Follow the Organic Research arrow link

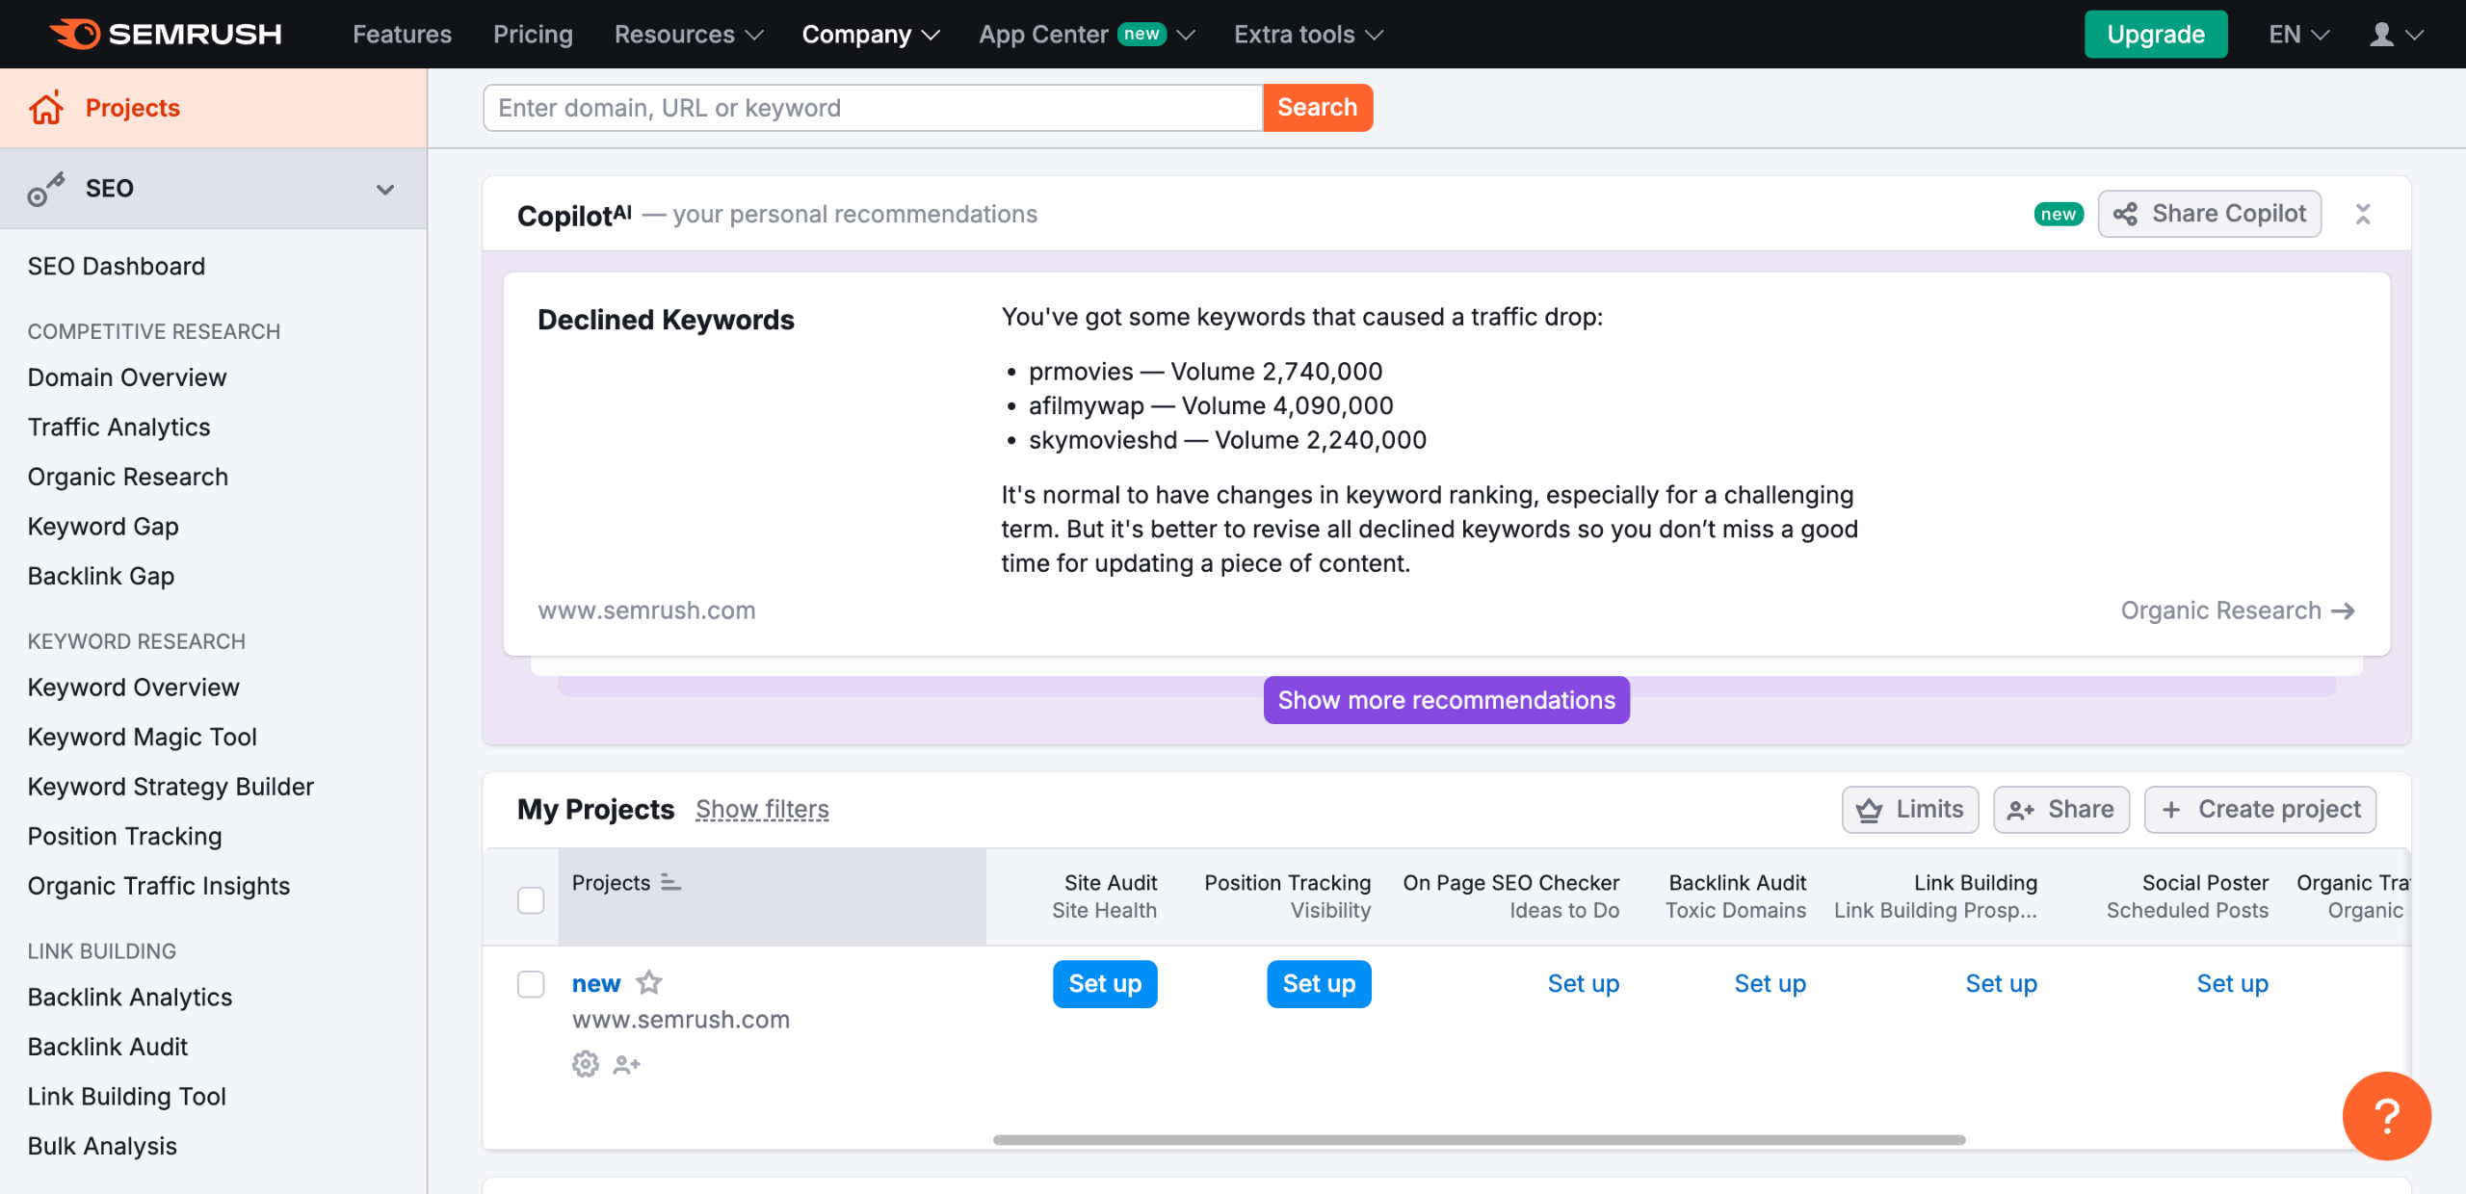pos(2237,610)
